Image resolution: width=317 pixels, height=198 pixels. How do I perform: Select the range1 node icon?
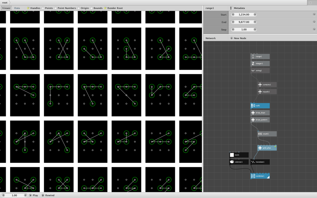(253, 57)
